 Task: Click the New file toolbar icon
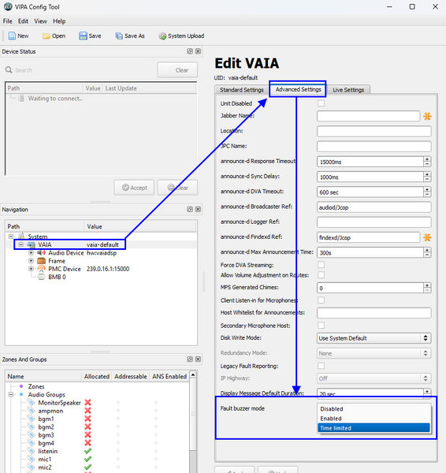(x=12, y=36)
